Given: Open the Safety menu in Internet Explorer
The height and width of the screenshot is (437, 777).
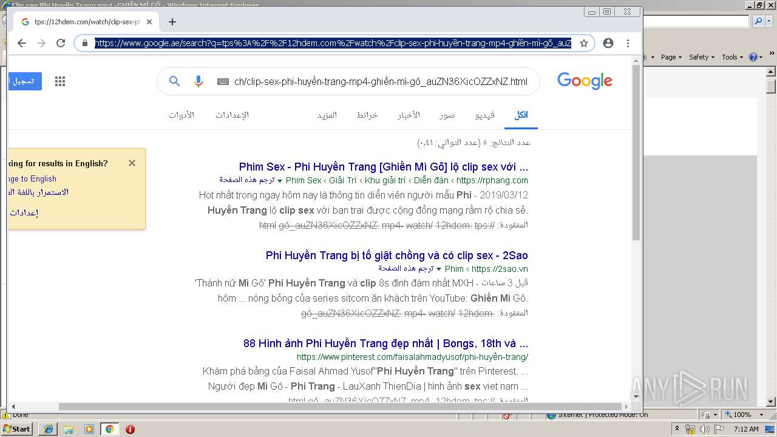Looking at the screenshot, I should (702, 57).
